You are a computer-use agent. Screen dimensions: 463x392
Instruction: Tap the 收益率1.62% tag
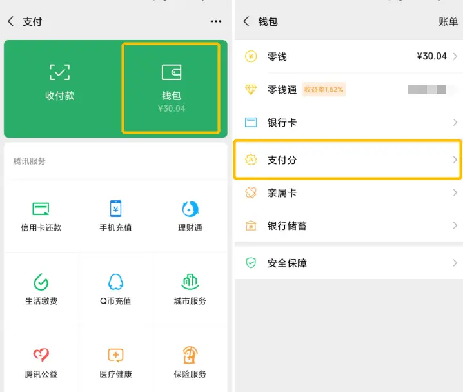(324, 89)
